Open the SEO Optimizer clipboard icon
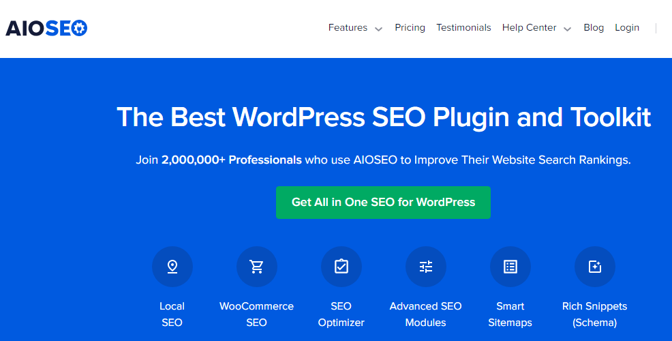This screenshot has width=672, height=341. pyautogui.click(x=341, y=267)
